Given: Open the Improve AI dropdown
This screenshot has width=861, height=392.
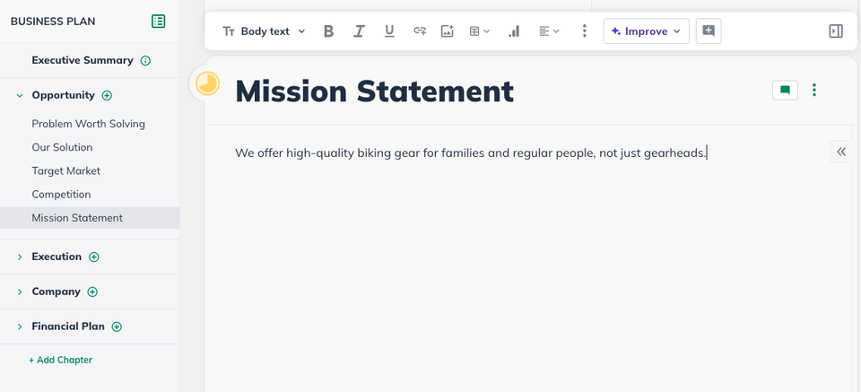Looking at the screenshot, I should point(647,31).
